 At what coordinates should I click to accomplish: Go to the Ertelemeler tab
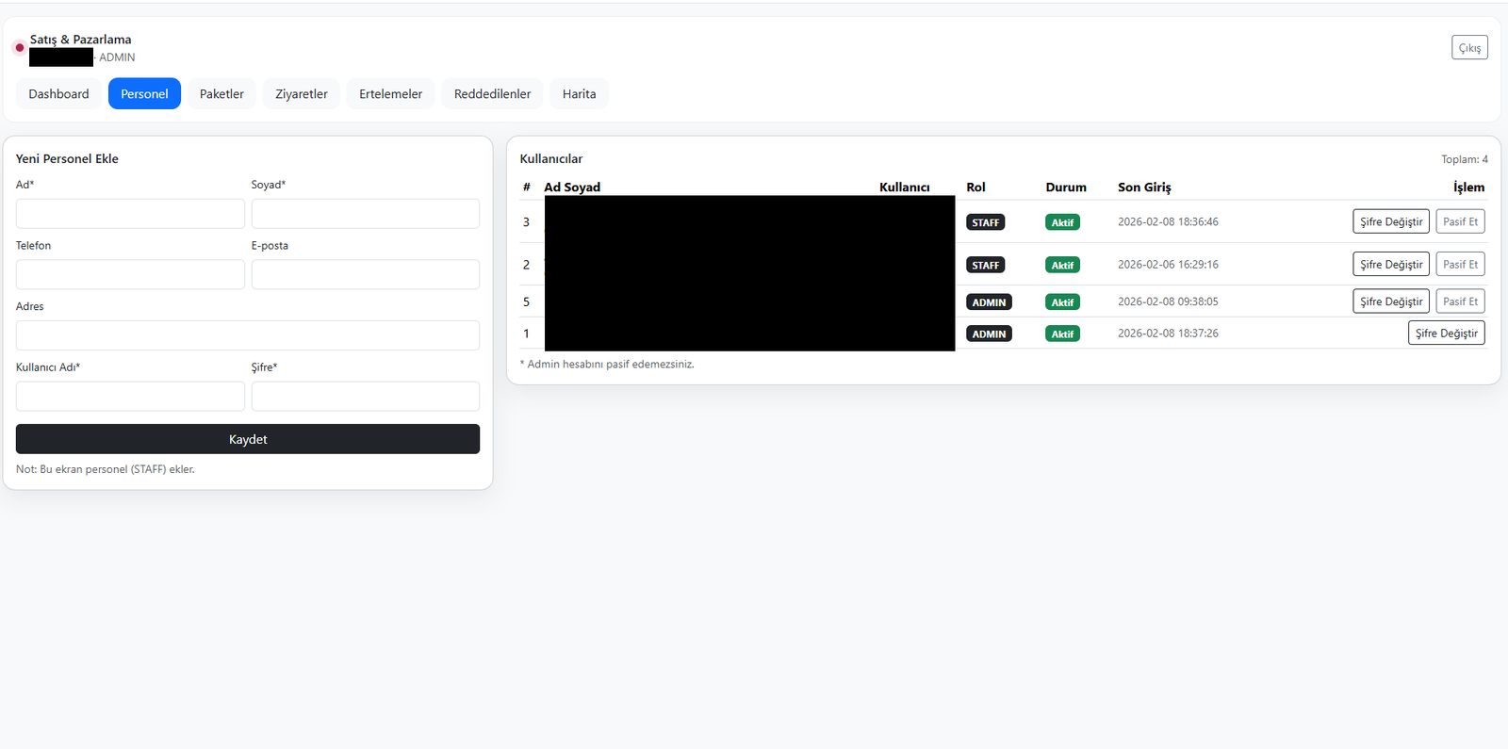pyautogui.click(x=390, y=94)
